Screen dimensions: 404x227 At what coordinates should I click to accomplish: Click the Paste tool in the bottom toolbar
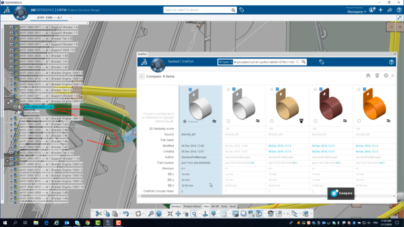pyautogui.click(x=115, y=214)
